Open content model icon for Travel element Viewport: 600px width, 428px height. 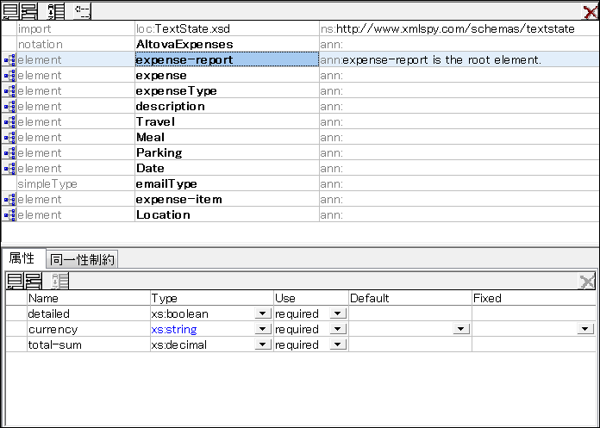click(x=9, y=122)
